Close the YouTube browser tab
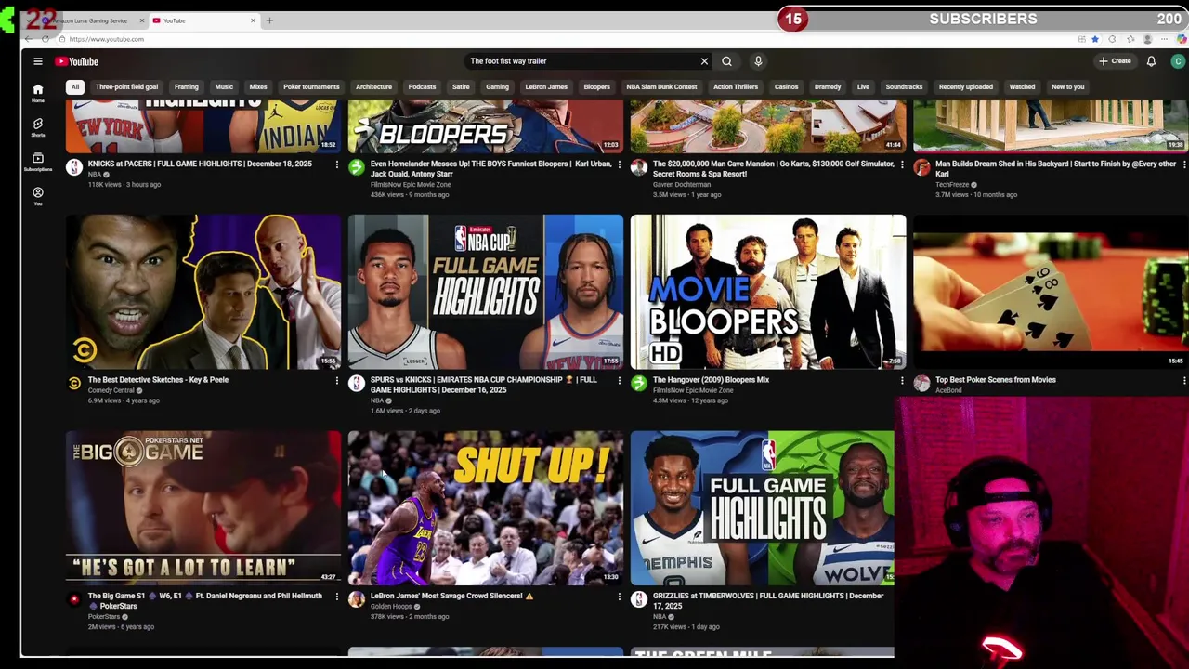This screenshot has width=1189, height=669. tap(253, 20)
